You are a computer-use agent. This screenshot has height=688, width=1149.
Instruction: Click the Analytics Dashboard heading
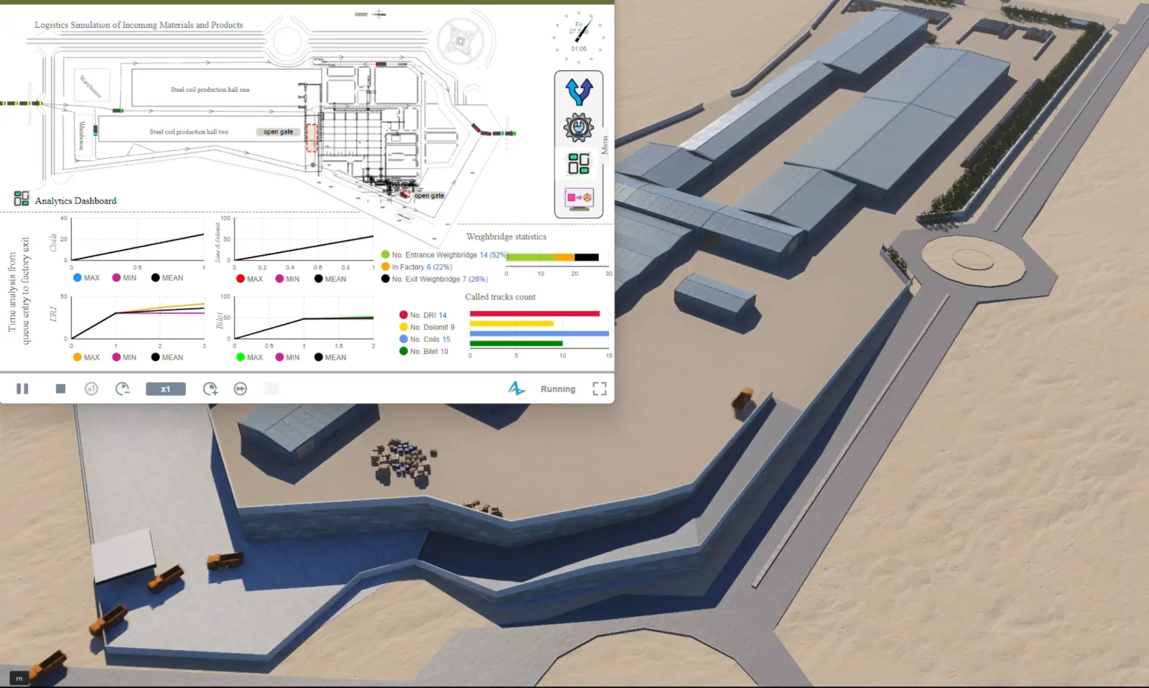click(75, 201)
